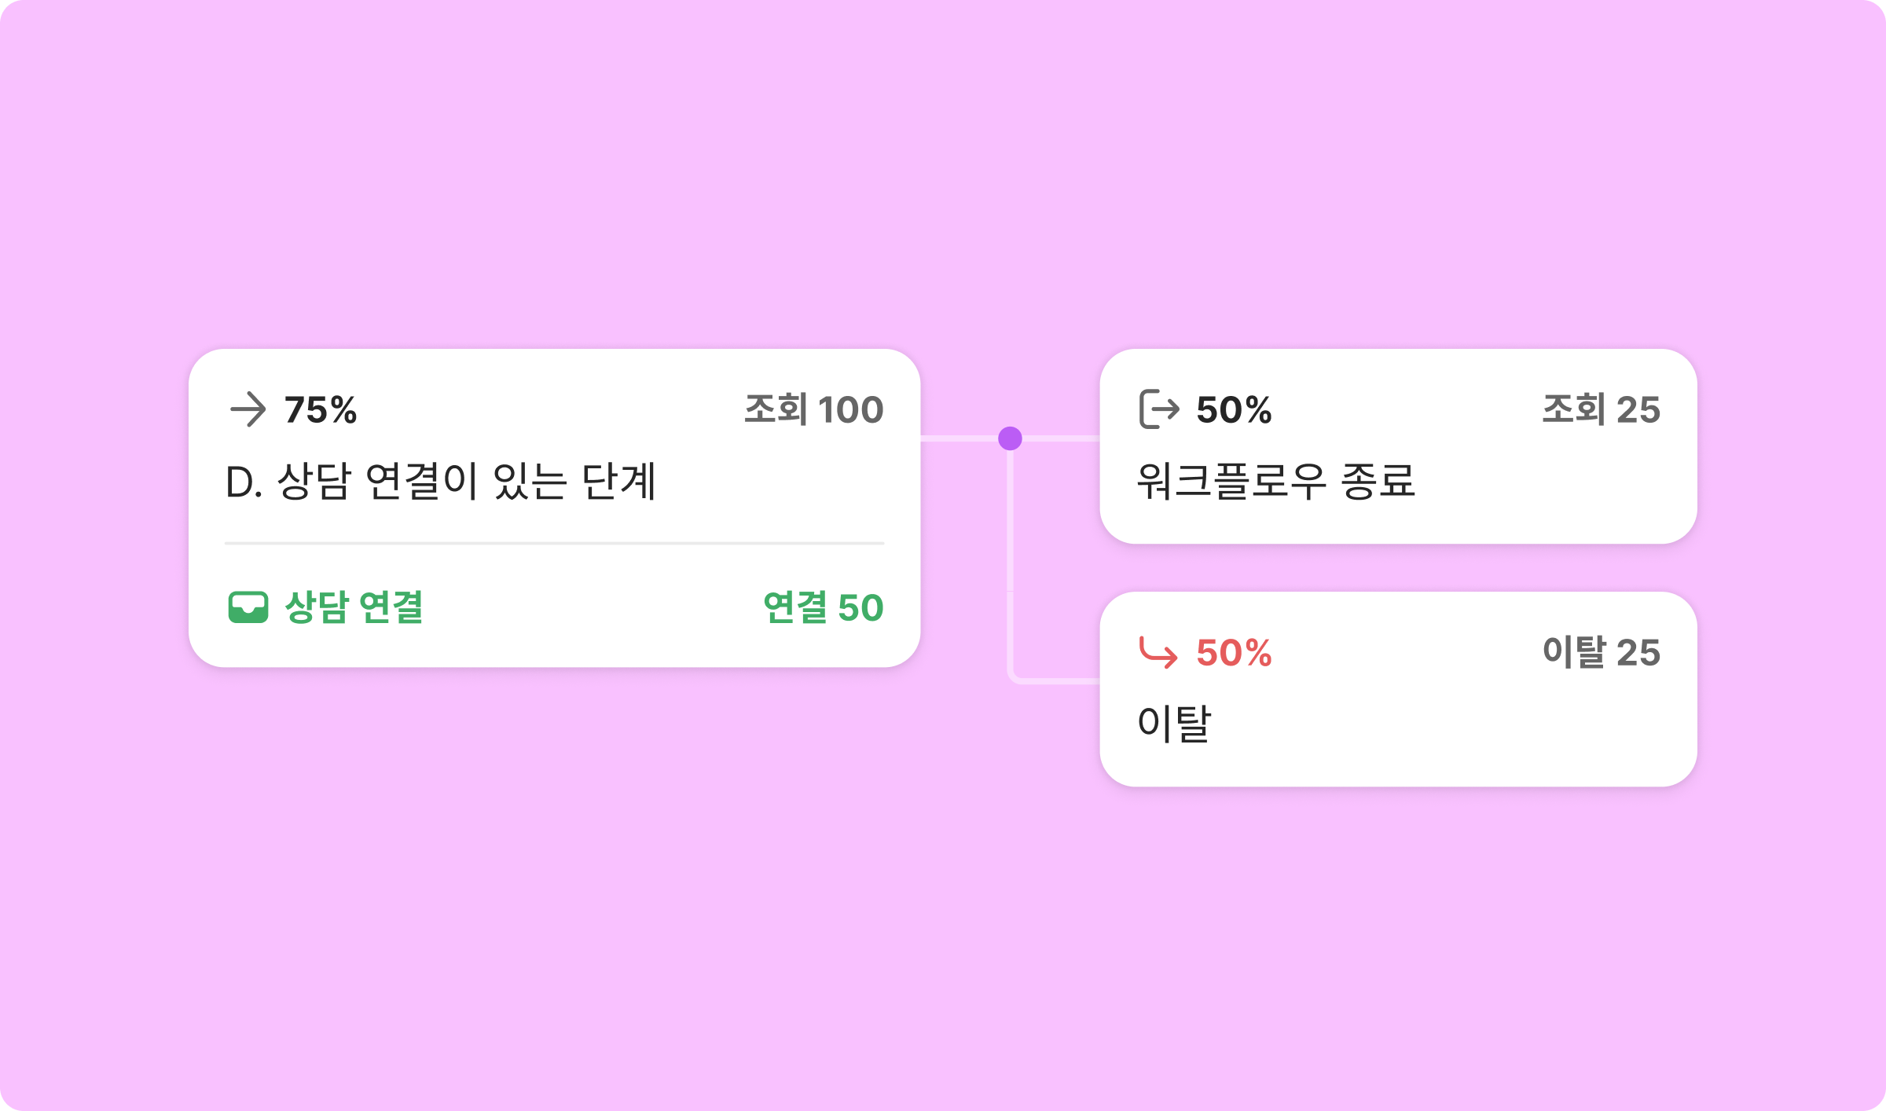This screenshot has width=1886, height=1111.
Task: Click the green inbox icon for 상담 연결
Action: [248, 607]
